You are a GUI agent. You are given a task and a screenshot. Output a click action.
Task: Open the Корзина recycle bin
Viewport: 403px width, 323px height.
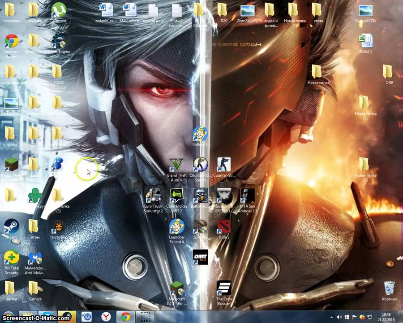[389, 291]
